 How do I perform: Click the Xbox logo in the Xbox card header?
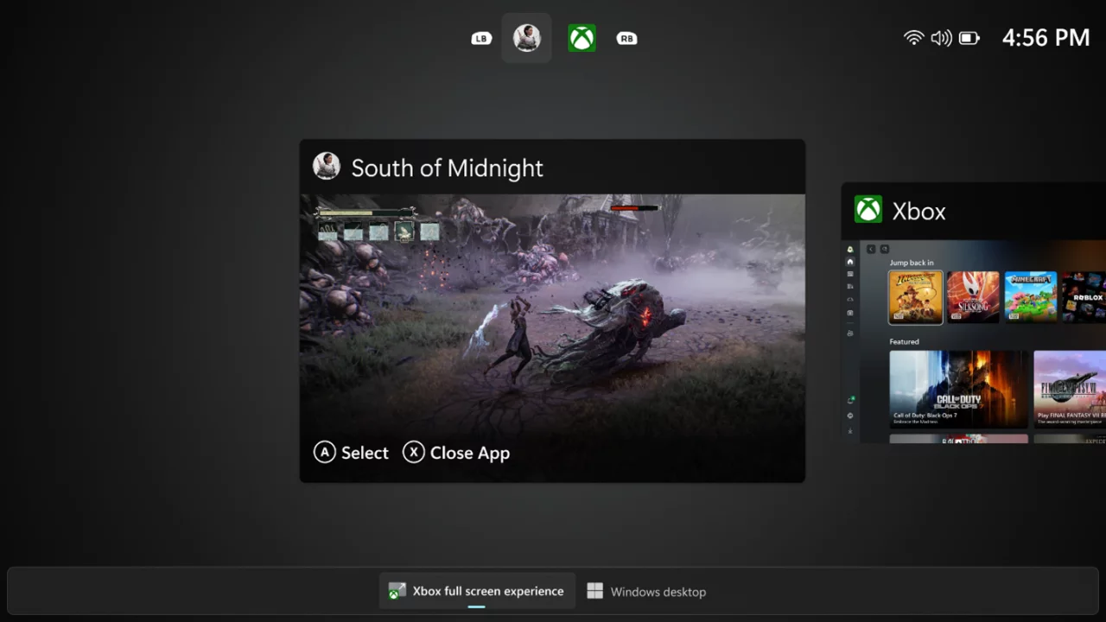pyautogui.click(x=868, y=210)
